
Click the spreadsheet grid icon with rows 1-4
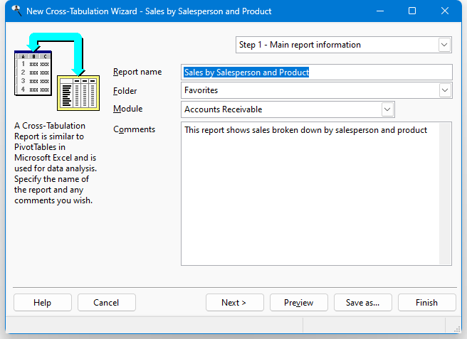click(x=33, y=73)
